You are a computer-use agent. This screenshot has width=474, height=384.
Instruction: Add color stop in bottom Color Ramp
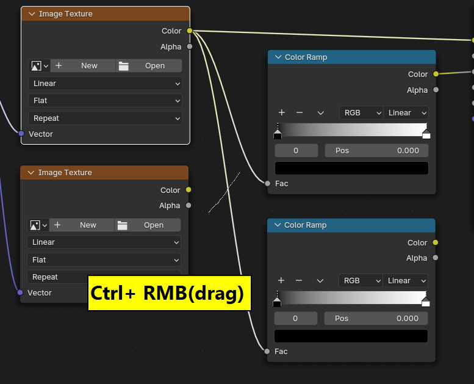point(281,280)
